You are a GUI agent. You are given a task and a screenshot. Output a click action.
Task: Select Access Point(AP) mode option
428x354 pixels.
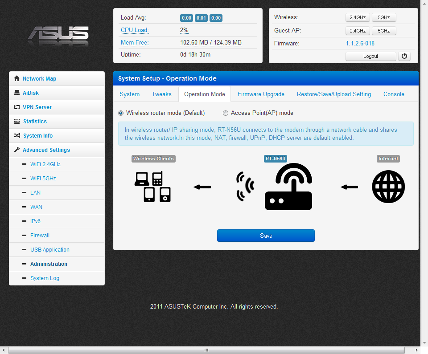(x=226, y=113)
